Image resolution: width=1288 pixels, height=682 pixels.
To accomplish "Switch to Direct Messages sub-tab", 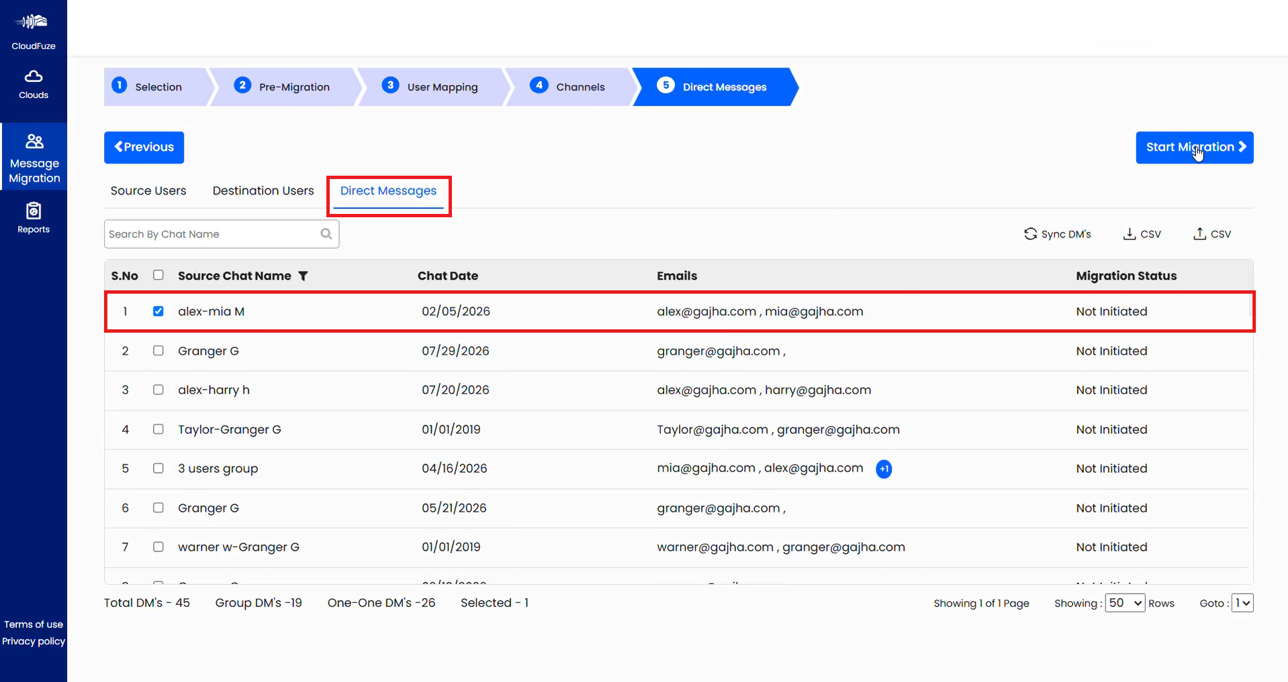I will (x=388, y=191).
